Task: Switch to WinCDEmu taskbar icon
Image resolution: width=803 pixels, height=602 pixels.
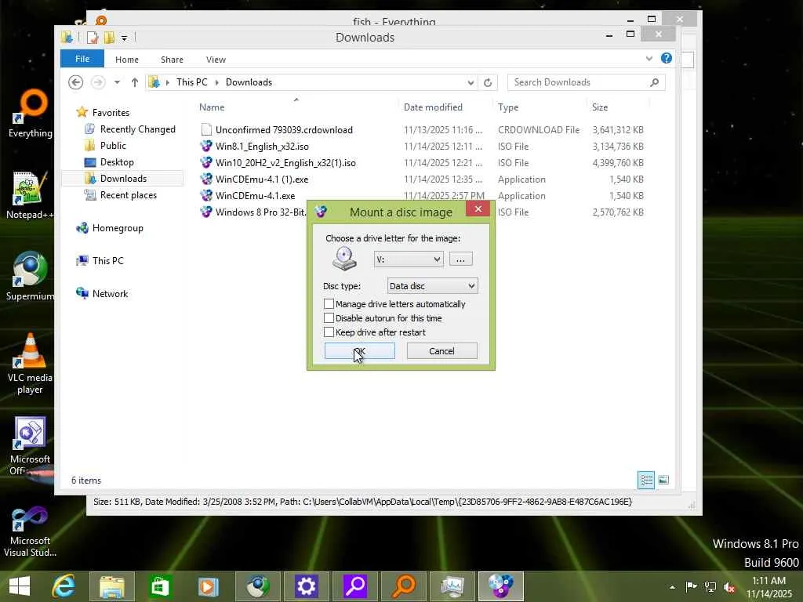Action: tap(501, 586)
